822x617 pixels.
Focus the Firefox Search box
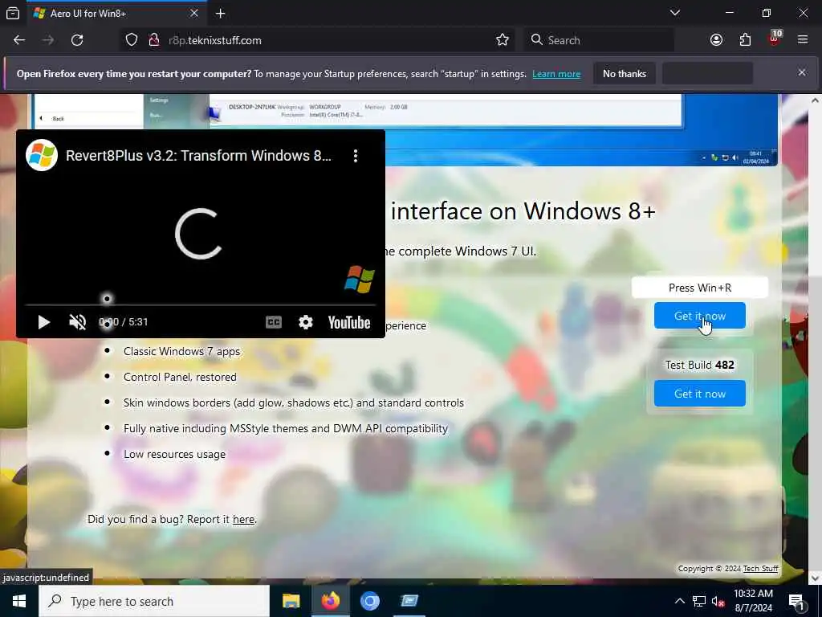point(599,40)
